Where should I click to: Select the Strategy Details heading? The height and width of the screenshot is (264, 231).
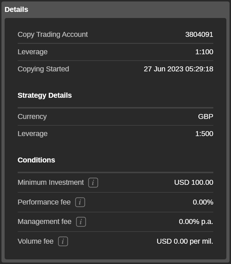click(x=45, y=95)
